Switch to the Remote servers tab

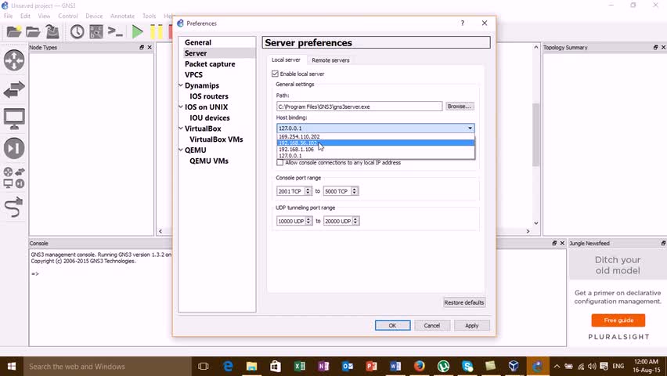tap(330, 60)
